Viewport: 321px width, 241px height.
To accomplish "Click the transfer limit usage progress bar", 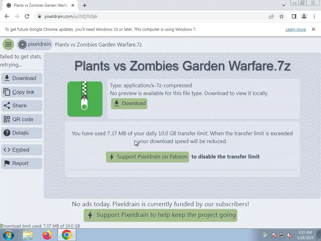I will 182,170.
